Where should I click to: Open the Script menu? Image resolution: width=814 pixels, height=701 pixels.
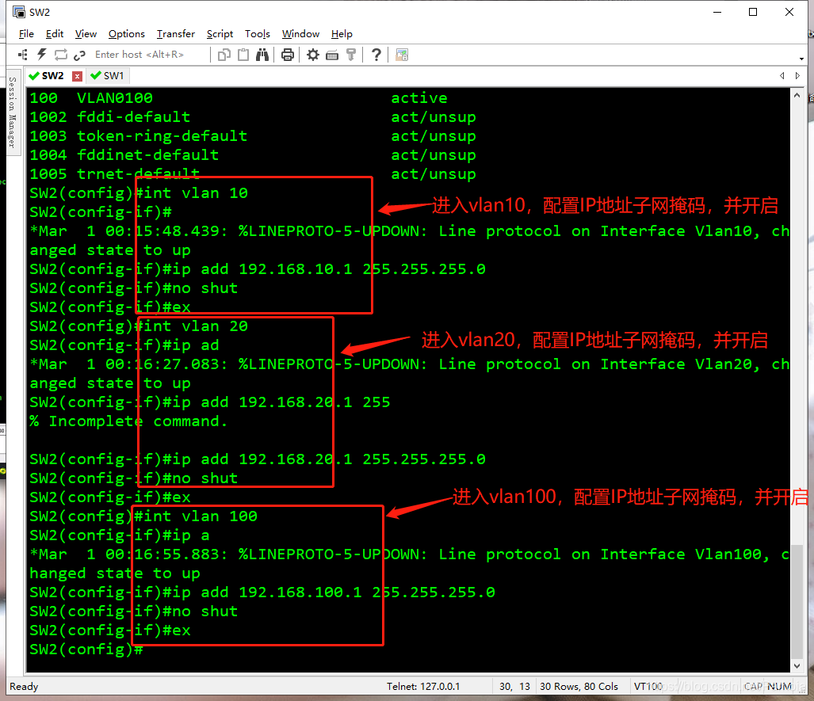click(x=220, y=34)
